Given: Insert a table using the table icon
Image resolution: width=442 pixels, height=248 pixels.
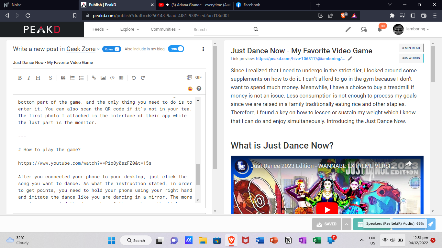Looking at the screenshot, I should 121,78.
